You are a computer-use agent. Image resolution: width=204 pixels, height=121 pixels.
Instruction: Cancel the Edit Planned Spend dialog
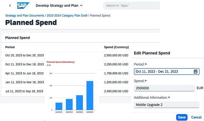pos(196,117)
